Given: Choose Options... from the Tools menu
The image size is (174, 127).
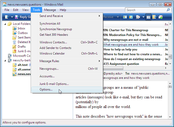Looking at the screenshot, I should (x=46, y=89).
